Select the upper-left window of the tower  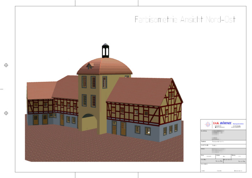(x=84, y=82)
